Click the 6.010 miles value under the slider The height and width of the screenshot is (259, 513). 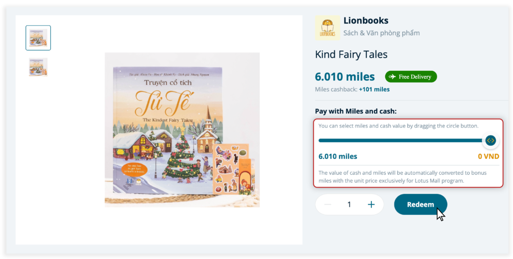tap(338, 156)
